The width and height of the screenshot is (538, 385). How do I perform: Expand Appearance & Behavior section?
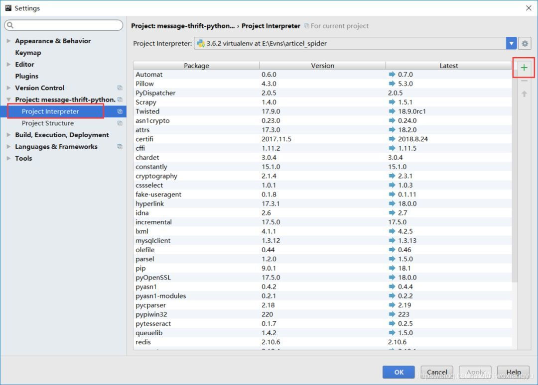(8, 41)
